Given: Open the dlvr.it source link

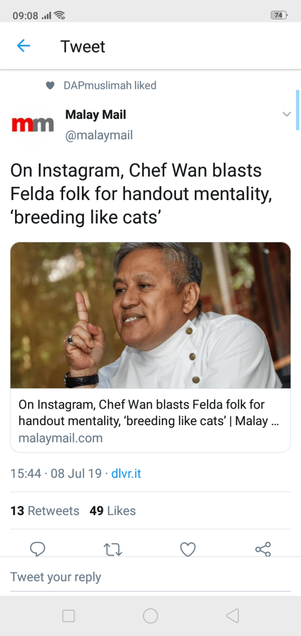Looking at the screenshot, I should click(126, 474).
